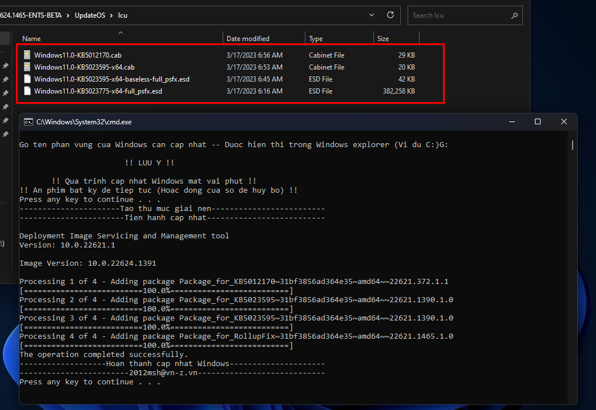
Task: Click the KB5023775-x64-full_psfx.esd file icon
Action: point(27,91)
